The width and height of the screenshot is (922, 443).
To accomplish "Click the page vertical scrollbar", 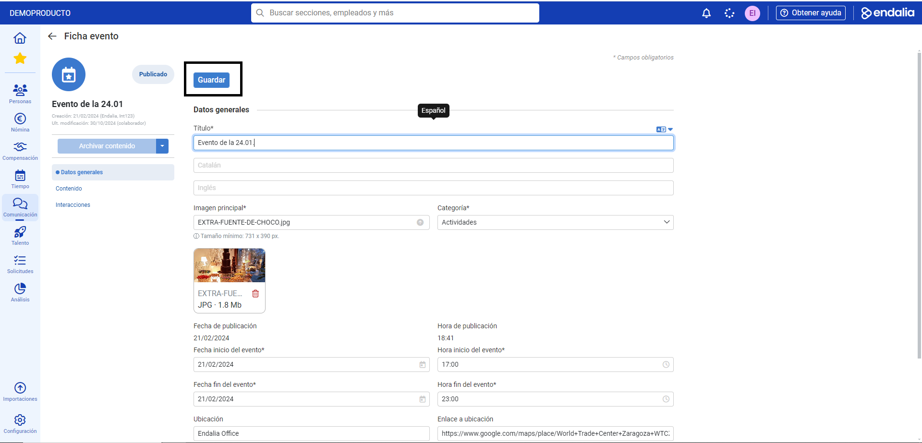I will [x=919, y=206].
